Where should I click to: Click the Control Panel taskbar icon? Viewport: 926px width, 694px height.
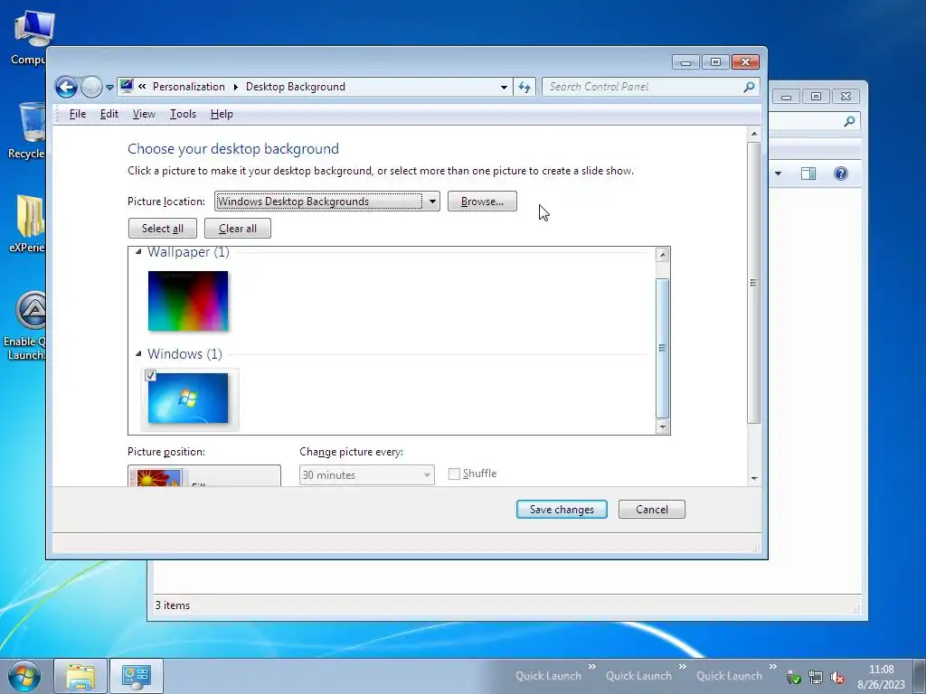(x=137, y=676)
